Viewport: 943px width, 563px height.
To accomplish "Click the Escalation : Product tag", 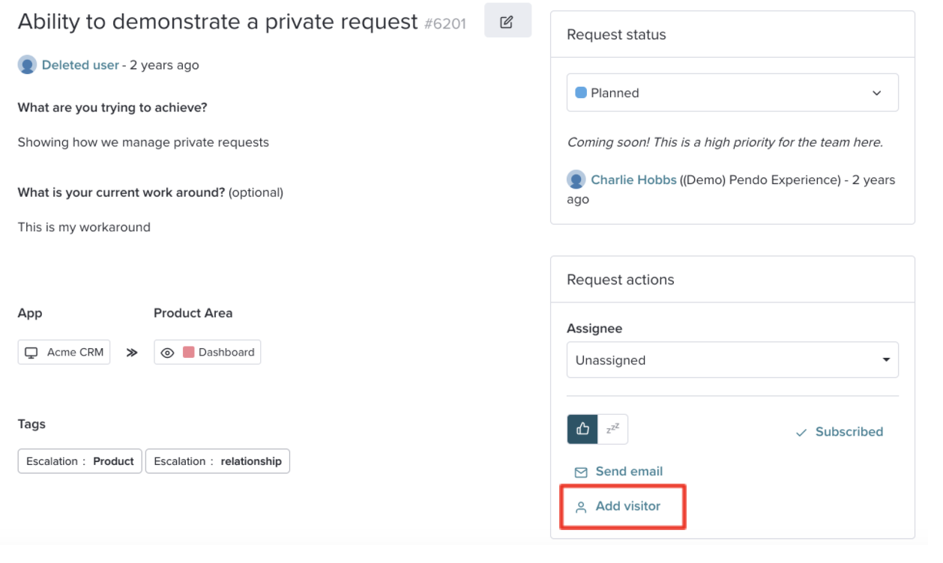I will [x=79, y=461].
